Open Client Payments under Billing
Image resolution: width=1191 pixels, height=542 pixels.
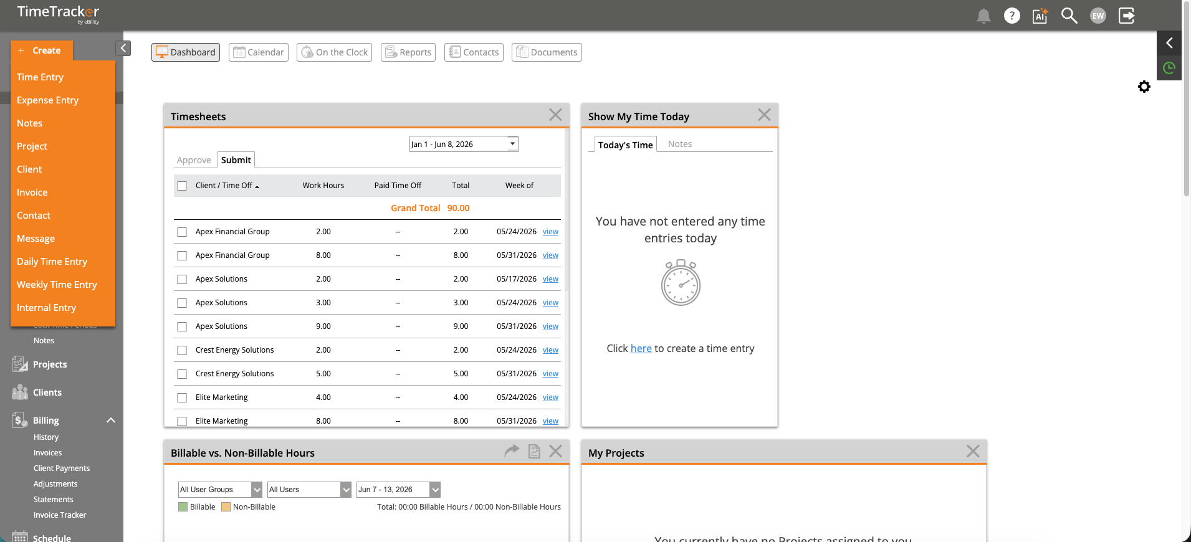coord(62,468)
